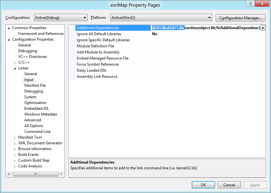Select Debugging under Configuration Properties
The width and height of the screenshot is (271, 193).
(x=28, y=51)
